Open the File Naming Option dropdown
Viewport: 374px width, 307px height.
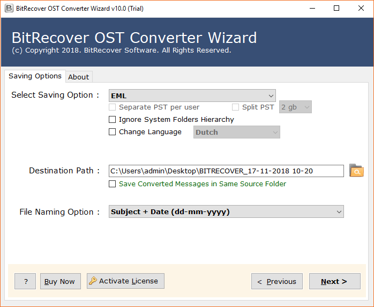tap(226, 211)
